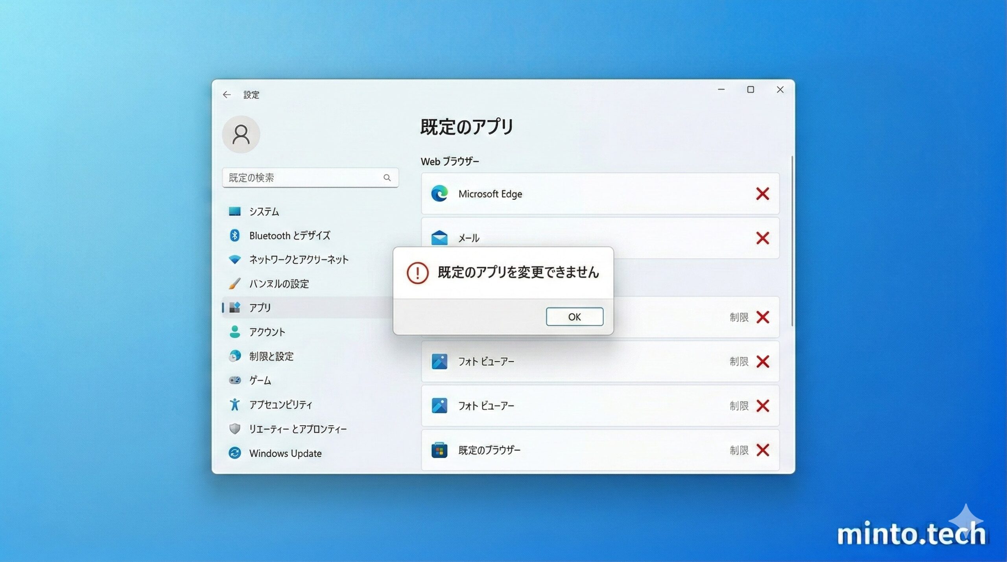Open Windows Update in the sidebar
The image size is (1007, 562).
tap(284, 453)
